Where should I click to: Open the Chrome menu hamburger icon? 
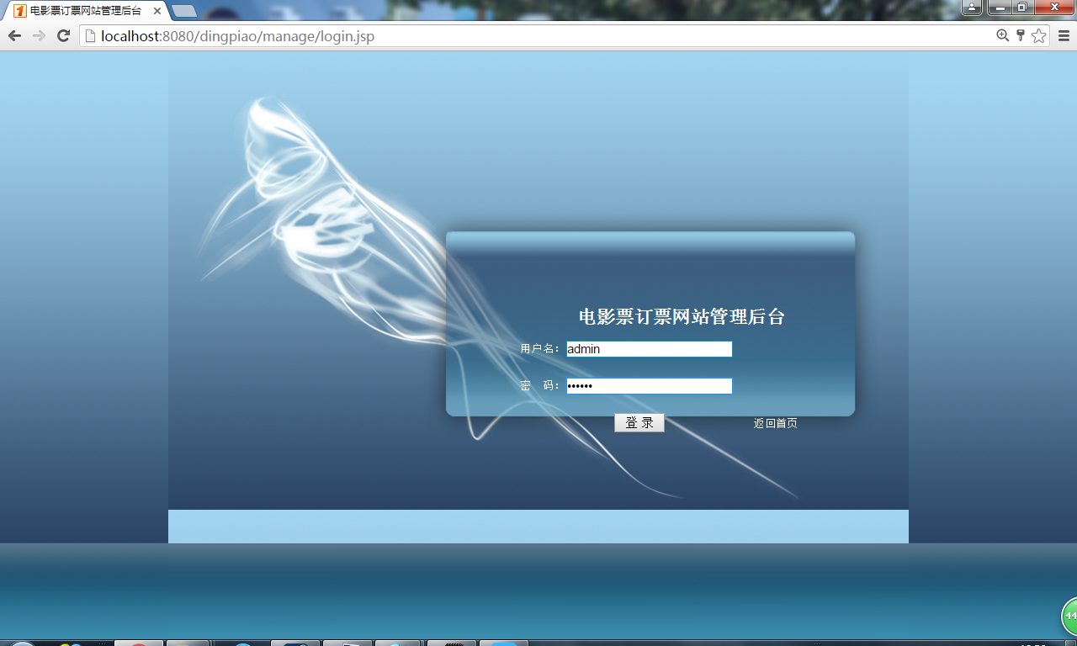[x=1064, y=35]
